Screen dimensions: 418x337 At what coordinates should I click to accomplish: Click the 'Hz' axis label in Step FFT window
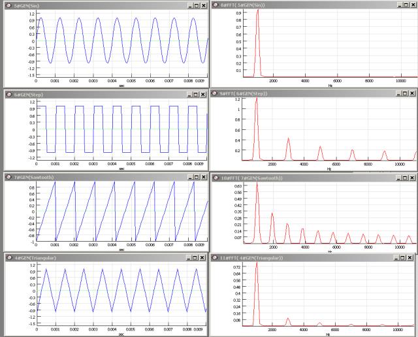pyautogui.click(x=329, y=169)
